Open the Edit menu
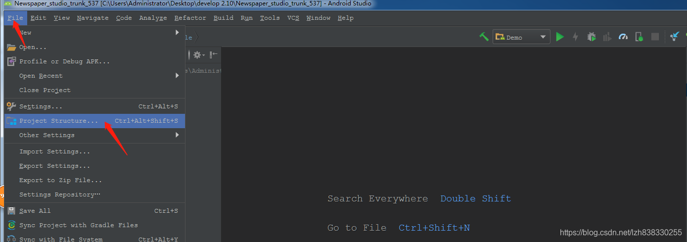The width and height of the screenshot is (687, 242). click(x=38, y=18)
